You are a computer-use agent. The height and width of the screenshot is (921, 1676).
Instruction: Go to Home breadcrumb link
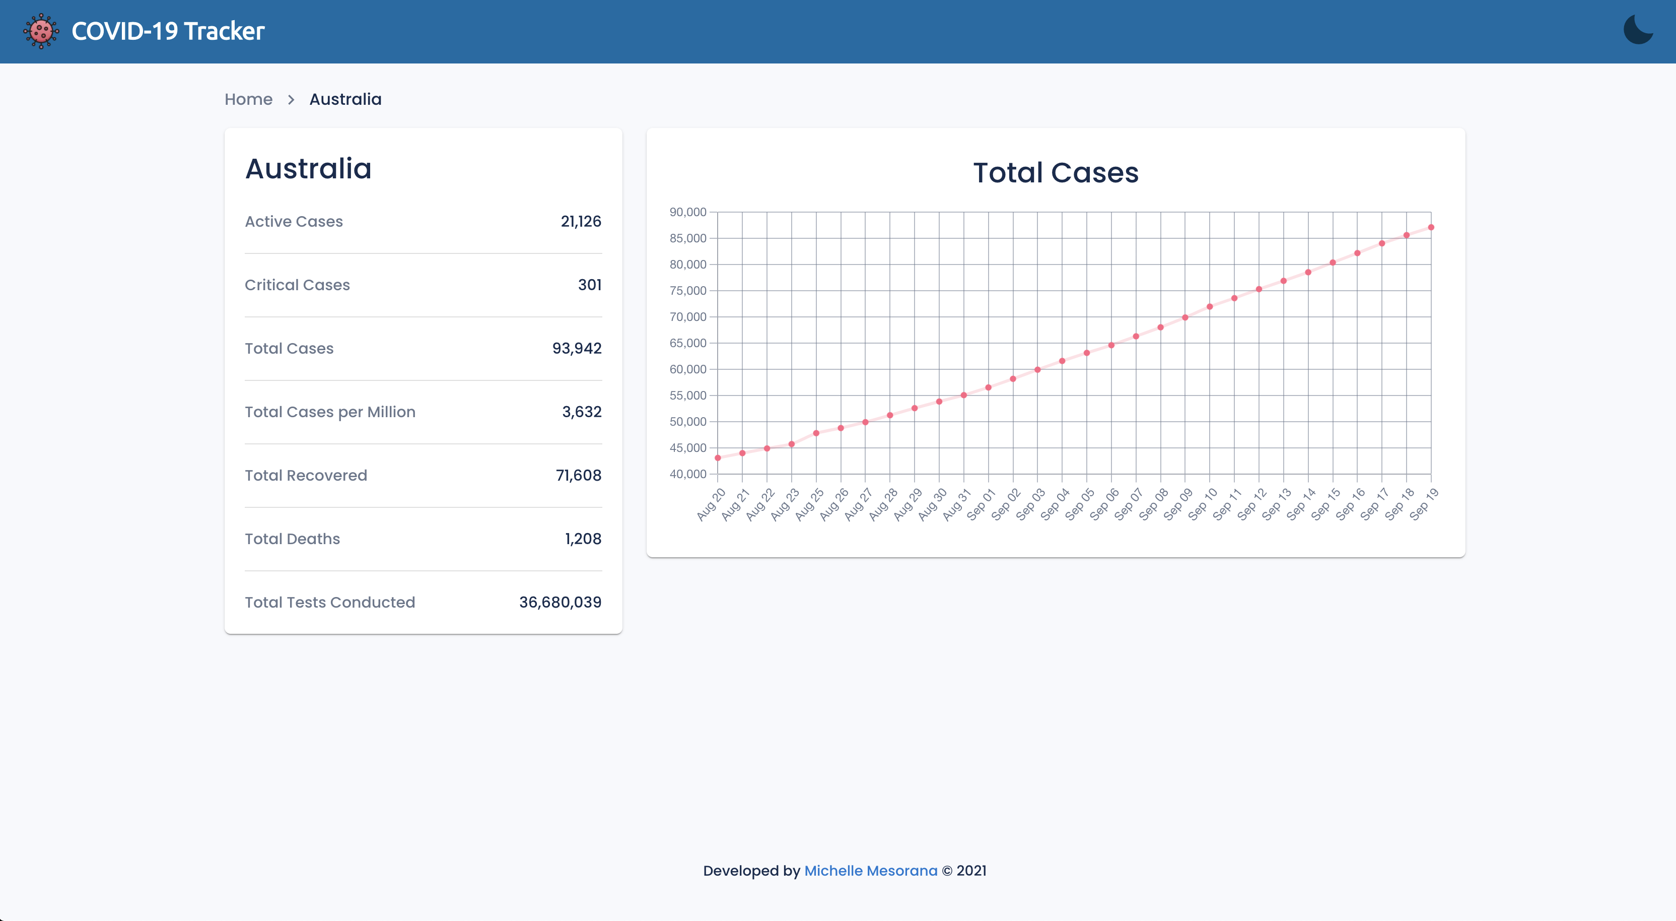[248, 100]
